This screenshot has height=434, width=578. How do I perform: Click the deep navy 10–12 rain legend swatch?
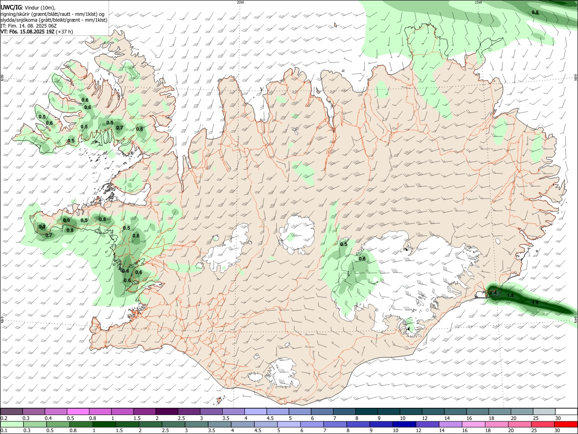click(403, 424)
